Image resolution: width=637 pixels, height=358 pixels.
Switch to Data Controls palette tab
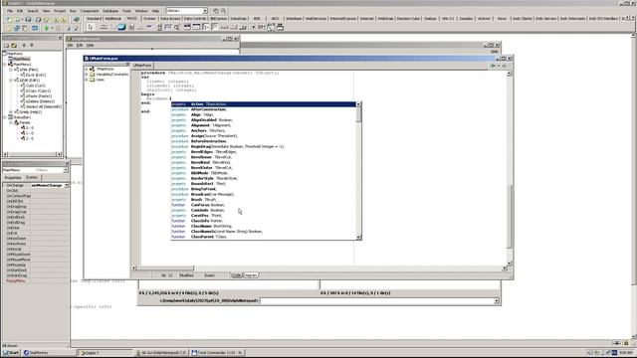pyautogui.click(x=195, y=19)
